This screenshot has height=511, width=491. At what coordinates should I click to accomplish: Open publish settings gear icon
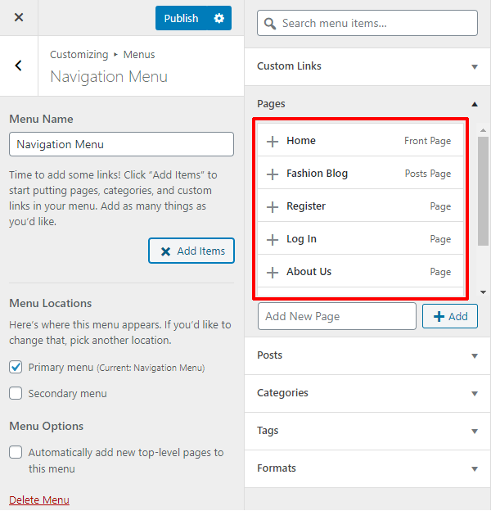click(x=218, y=18)
